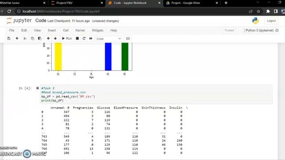Save the notebook using the save icon
Viewport: 285px width, 160px height.
pos(9,39)
